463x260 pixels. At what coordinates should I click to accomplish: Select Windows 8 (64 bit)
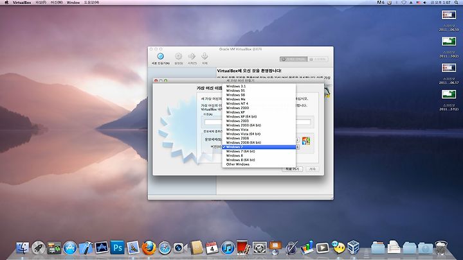pos(259,160)
